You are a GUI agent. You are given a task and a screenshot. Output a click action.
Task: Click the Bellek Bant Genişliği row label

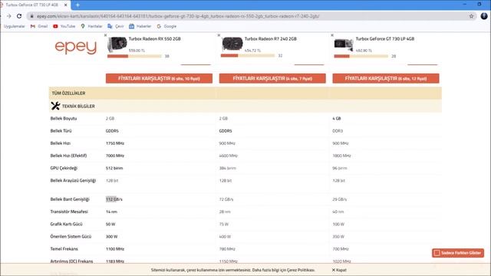coord(70,199)
